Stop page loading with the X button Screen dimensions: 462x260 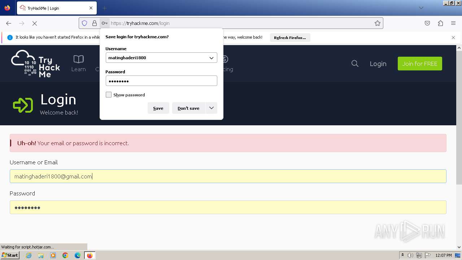35,23
